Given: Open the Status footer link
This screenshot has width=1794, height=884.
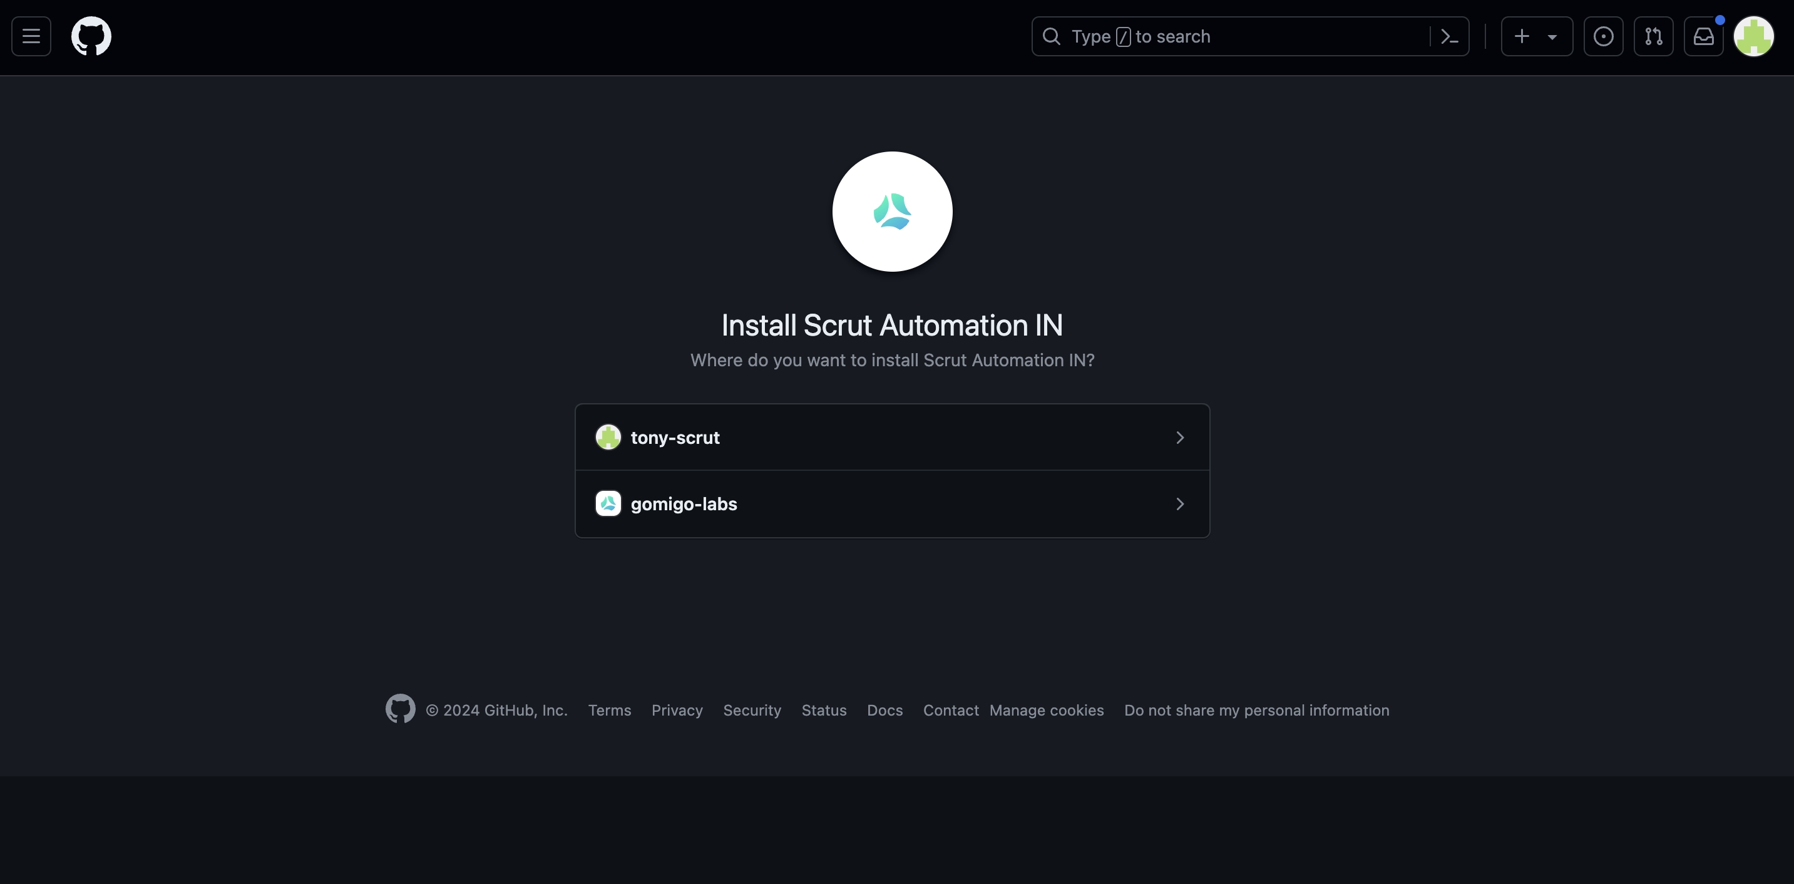Looking at the screenshot, I should pyautogui.click(x=824, y=711).
